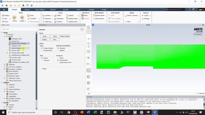Expand the Cell Zone Conditions node
The image size is (205, 115).
tap(4, 67)
